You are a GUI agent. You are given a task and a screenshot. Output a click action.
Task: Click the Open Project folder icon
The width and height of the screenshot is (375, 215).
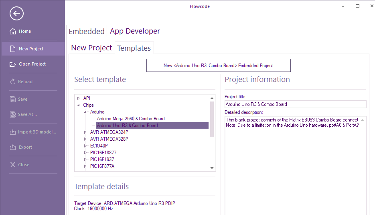coord(13,64)
